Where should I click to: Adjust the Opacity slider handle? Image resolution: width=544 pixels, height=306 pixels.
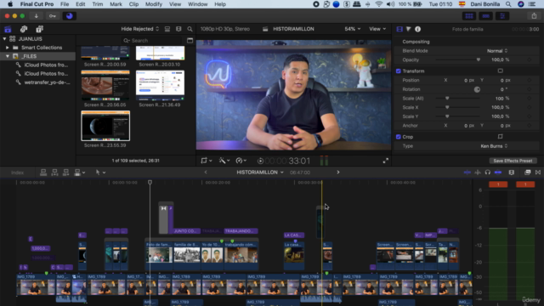[478, 60]
